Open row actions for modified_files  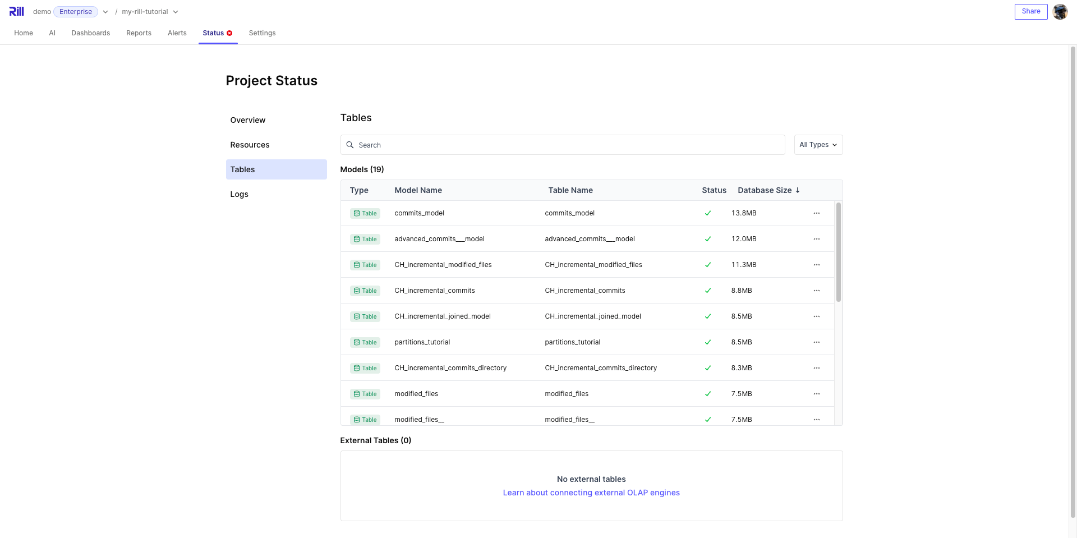tap(816, 394)
